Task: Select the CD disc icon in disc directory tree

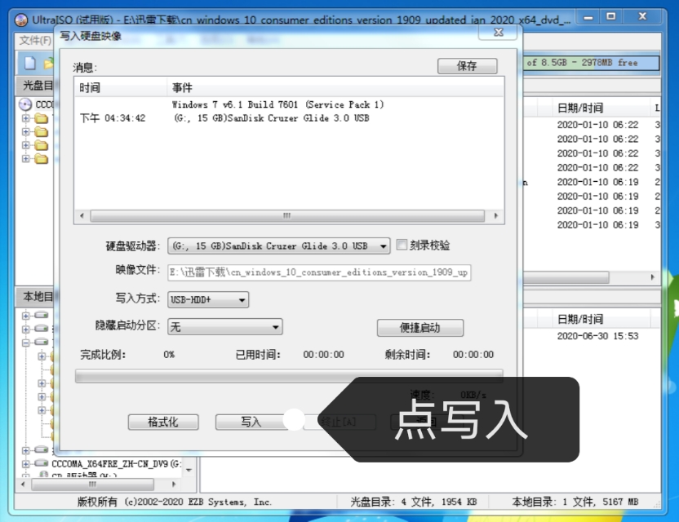Action: click(24, 104)
